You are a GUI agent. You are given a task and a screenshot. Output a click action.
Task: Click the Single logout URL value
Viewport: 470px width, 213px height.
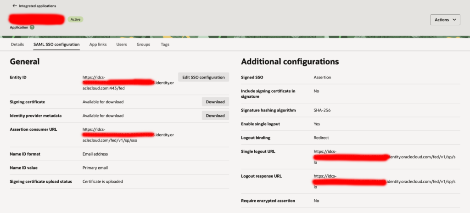tap(353, 157)
